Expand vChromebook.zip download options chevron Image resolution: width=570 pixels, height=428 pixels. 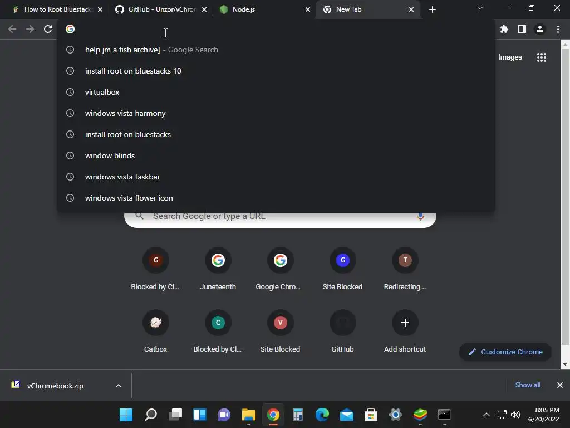118,386
